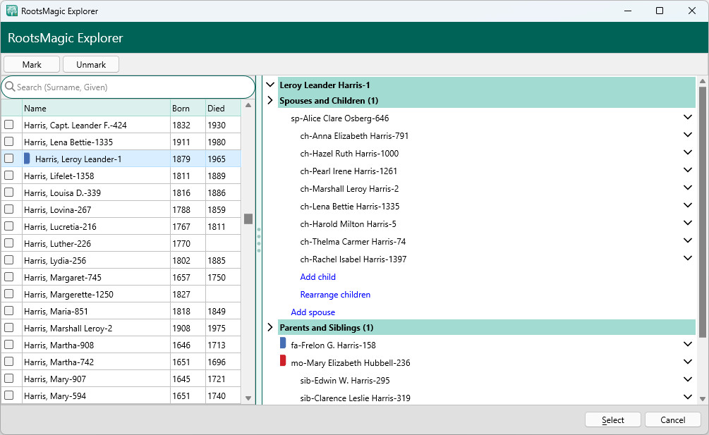Screen dimensions: 709x435
Task: Tick checkbox next to Harris, Lucretia-216
Action: coord(9,226)
